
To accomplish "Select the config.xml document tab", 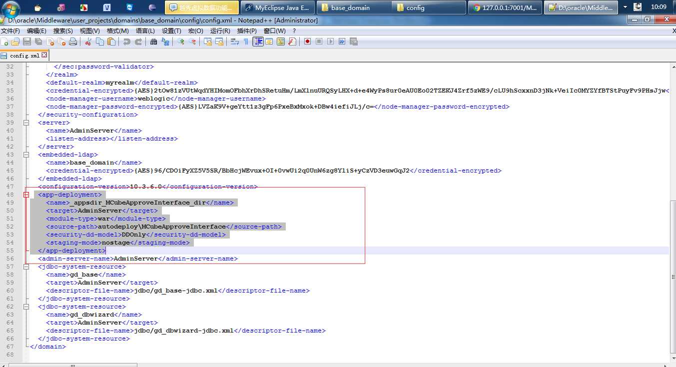I will point(24,55).
